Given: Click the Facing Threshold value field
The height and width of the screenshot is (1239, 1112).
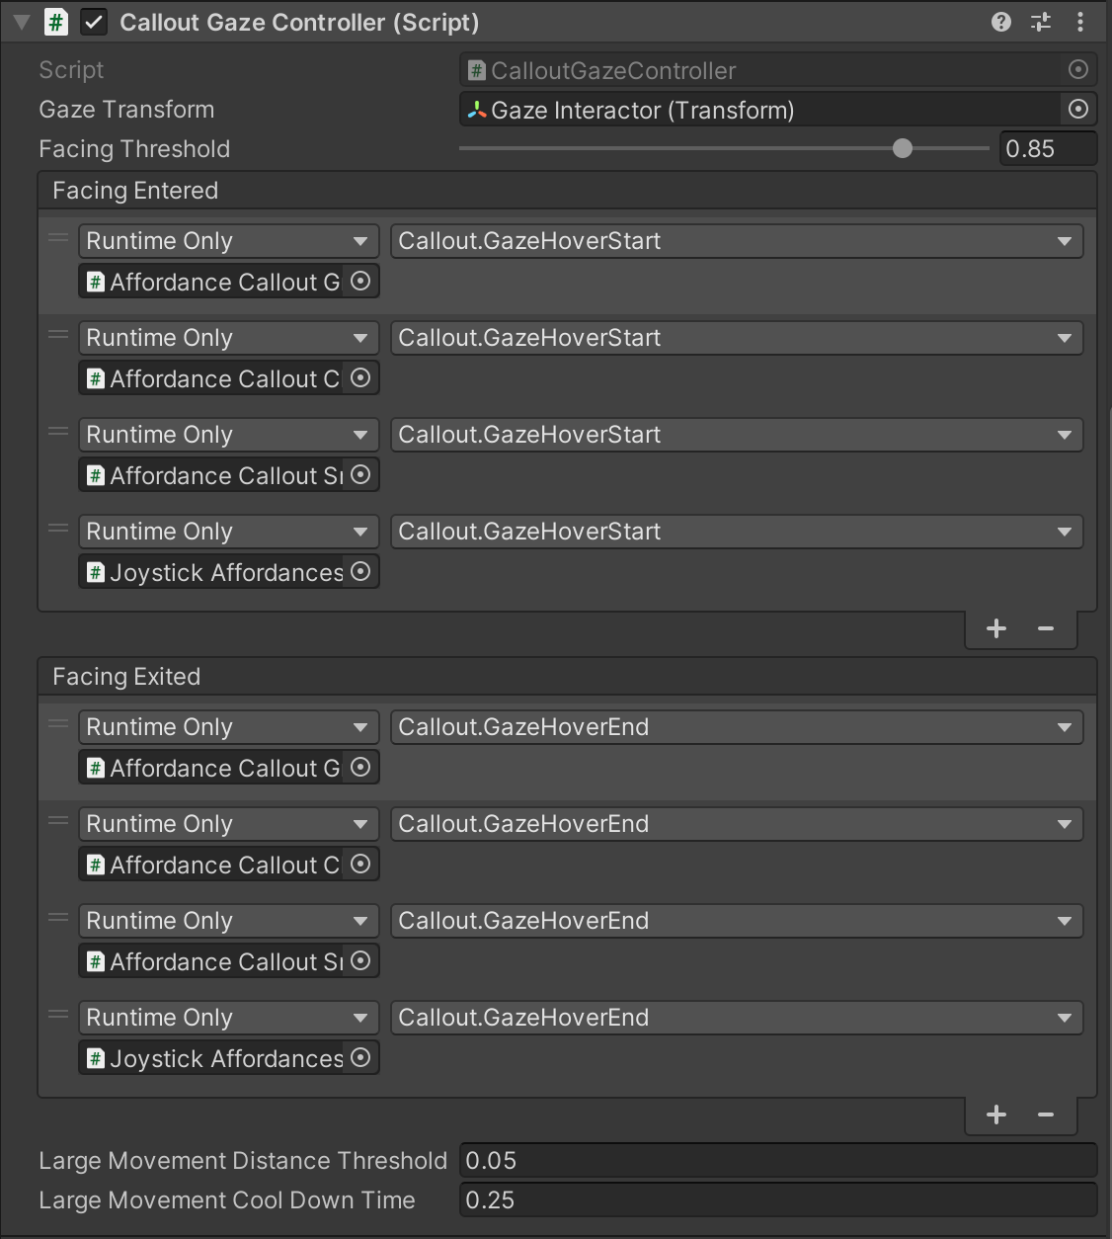Looking at the screenshot, I should 1047,149.
